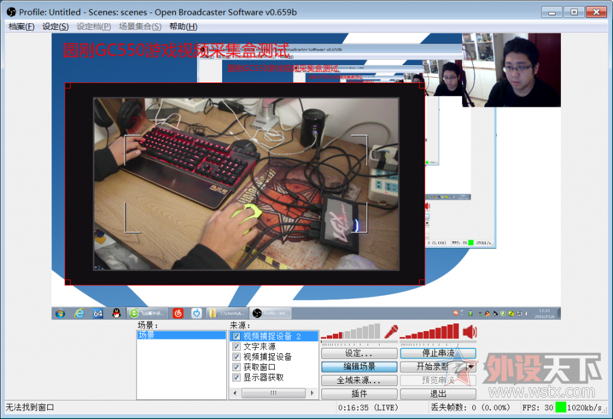Select the 显示器获取 source name
Viewport: 613px width, 419px height.
tap(263, 378)
